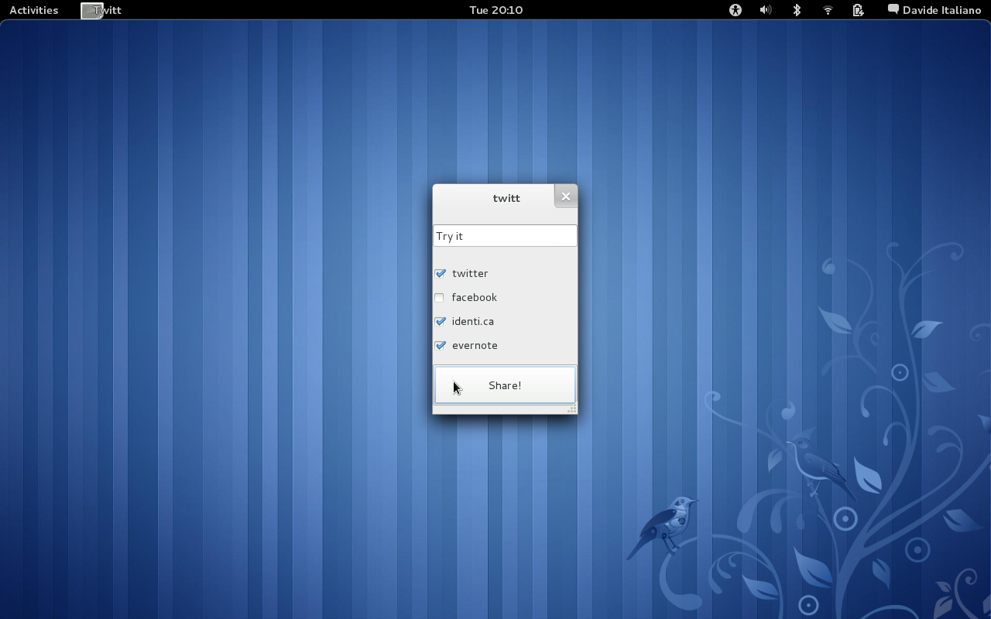Open the Tue 20:10 clock calendar
This screenshot has height=619, width=991.
(495, 10)
